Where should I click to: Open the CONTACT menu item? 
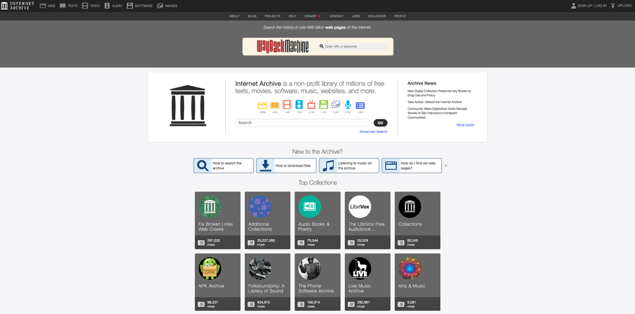[x=337, y=16]
